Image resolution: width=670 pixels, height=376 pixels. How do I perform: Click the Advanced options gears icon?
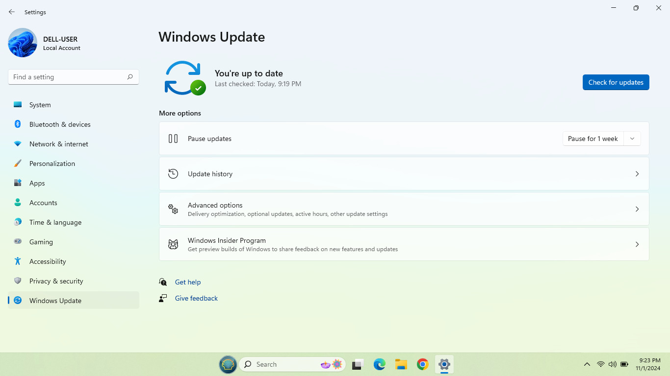click(x=173, y=209)
